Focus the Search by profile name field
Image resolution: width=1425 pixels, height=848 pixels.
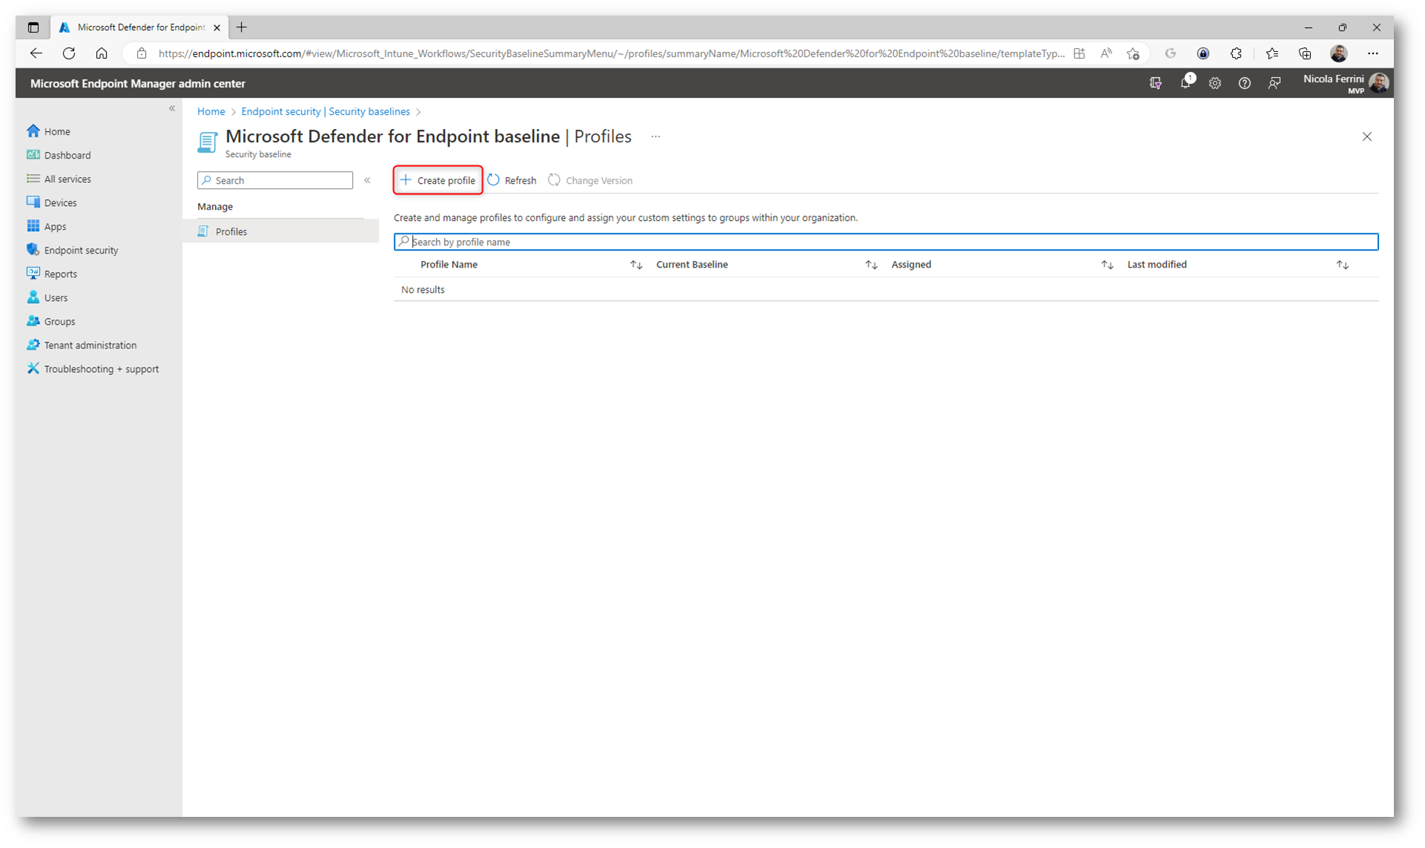coord(885,242)
